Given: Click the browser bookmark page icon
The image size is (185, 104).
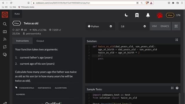Looking at the screenshot, I should click(28, 3).
